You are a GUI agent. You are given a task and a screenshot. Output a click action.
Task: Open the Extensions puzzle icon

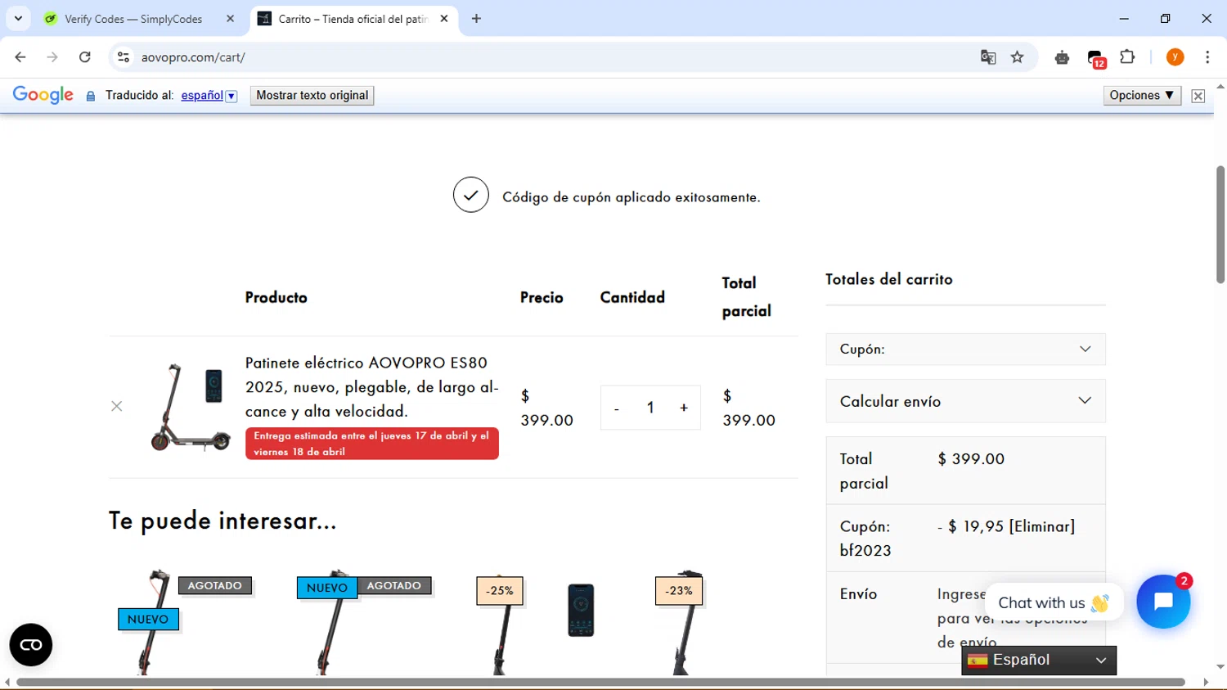(x=1127, y=57)
